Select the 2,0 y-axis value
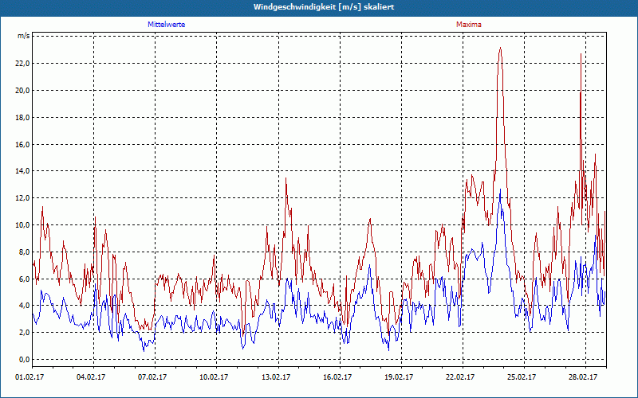638x398 pixels. [x=25, y=333]
